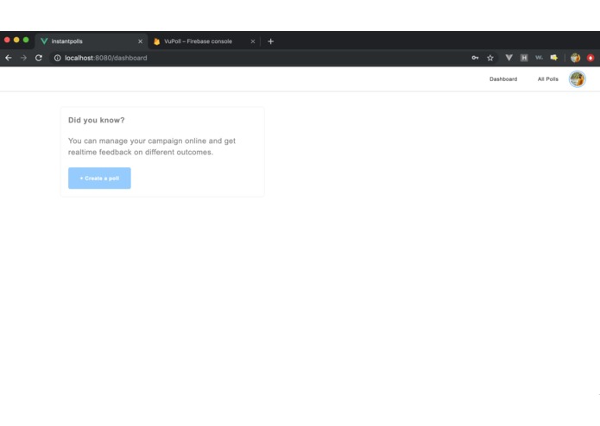The width and height of the screenshot is (600, 426).
Task: Open the All Polls nav link
Action: [x=547, y=79]
